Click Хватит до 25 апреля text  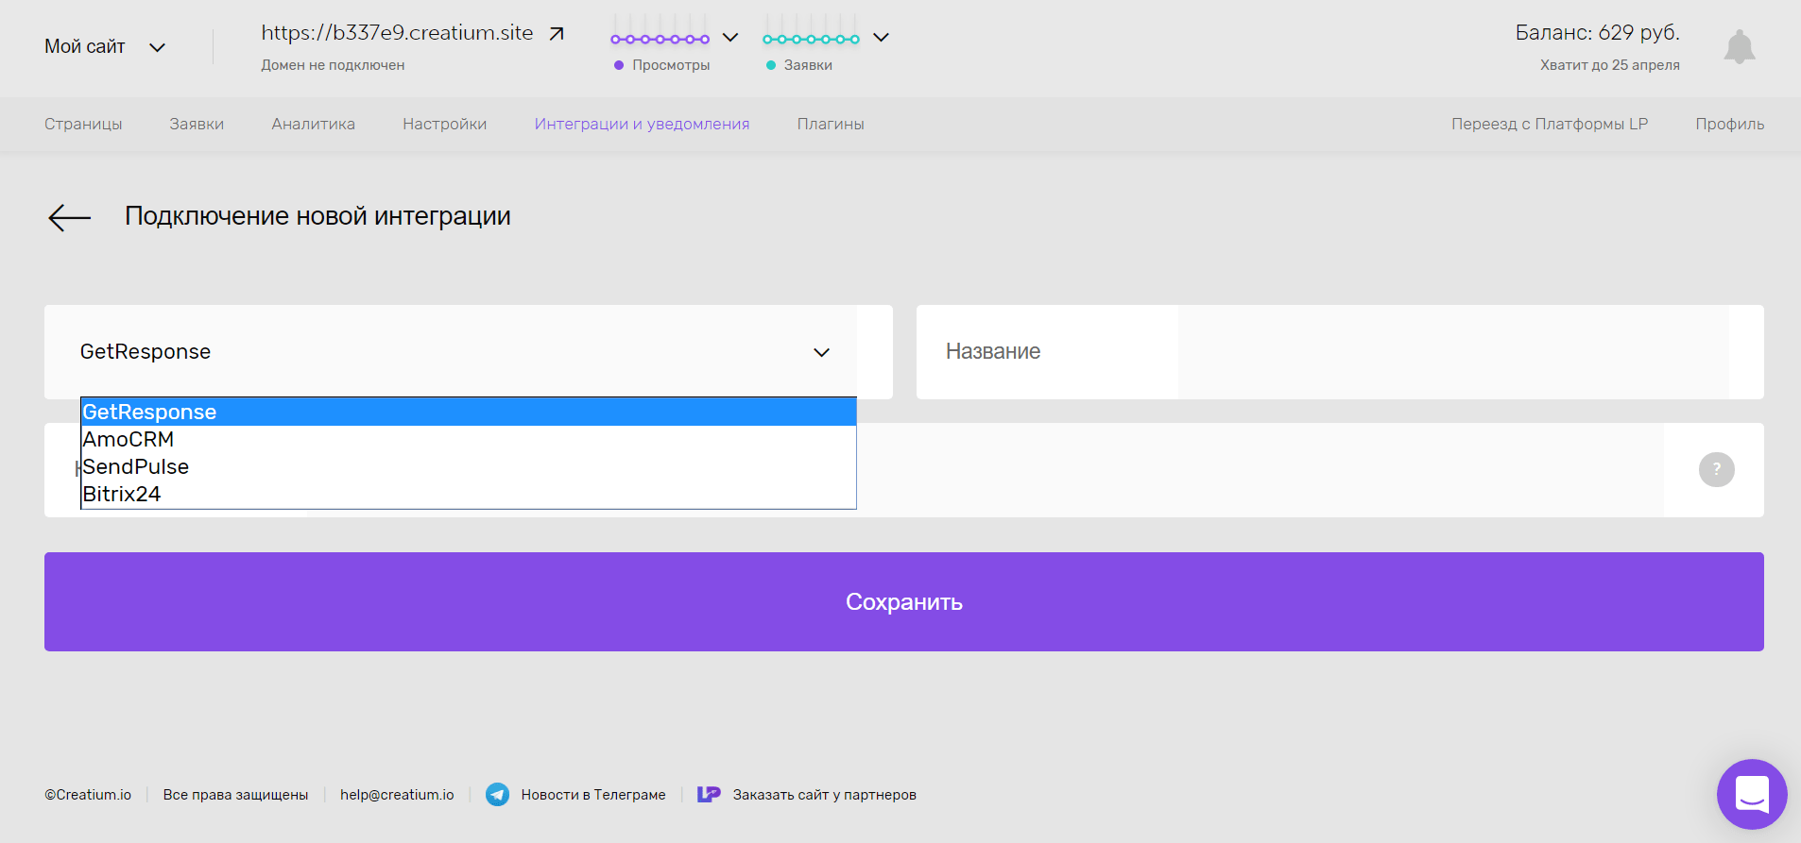click(1610, 65)
